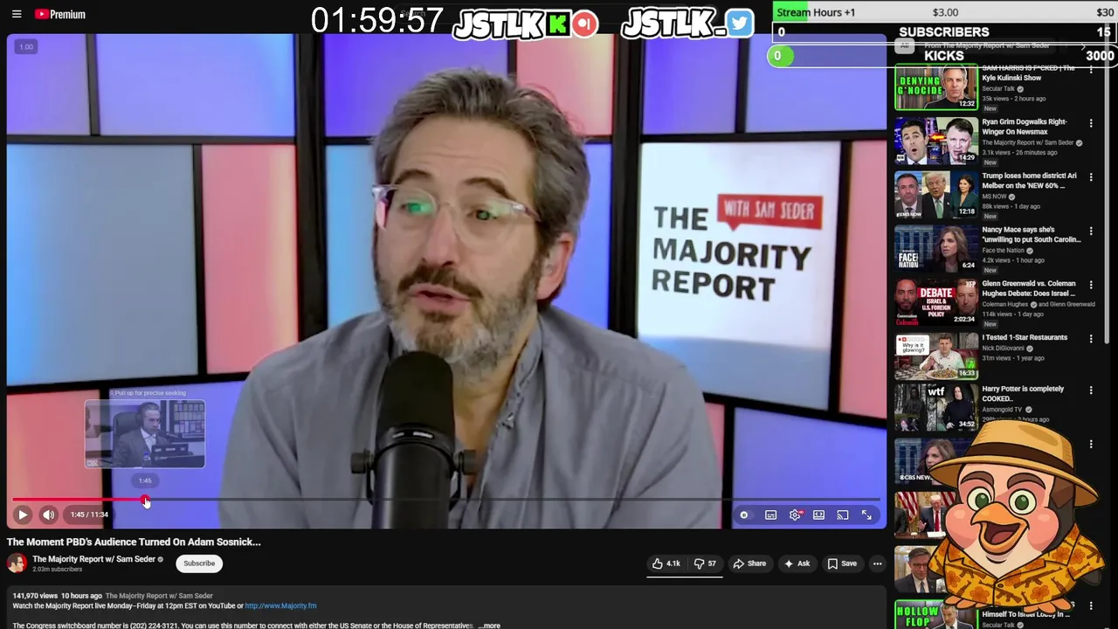Click the green K Kick logo overlay

558,24
